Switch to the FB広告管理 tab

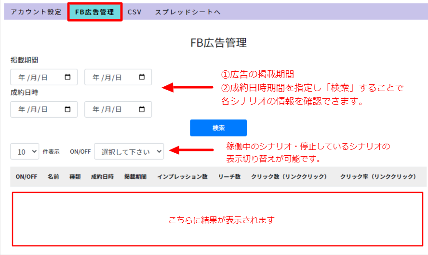[x=95, y=12]
